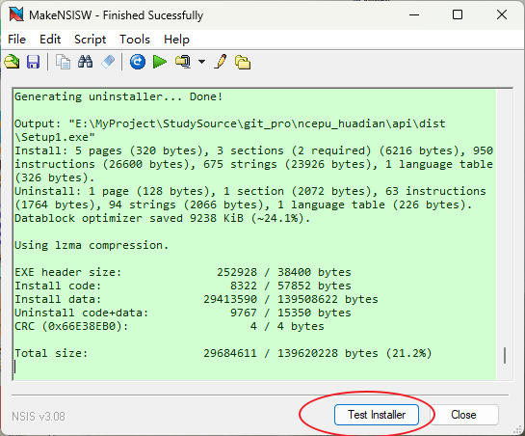525x436 pixels.
Task: Click the 'Generating uninstaller... Done!' line
Action: tap(118, 96)
